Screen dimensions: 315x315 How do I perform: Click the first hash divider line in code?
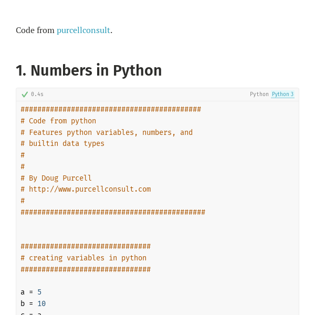[x=111, y=109]
